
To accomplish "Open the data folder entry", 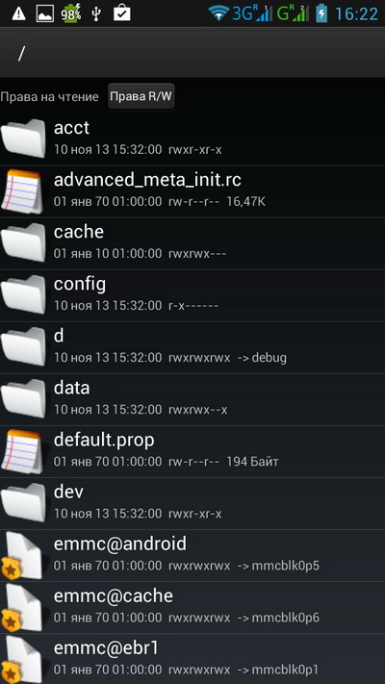I will click(x=192, y=399).
